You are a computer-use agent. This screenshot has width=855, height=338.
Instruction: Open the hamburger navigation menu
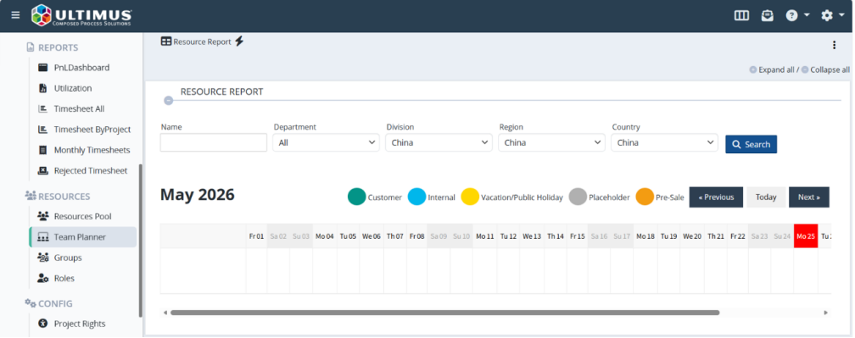pos(15,15)
